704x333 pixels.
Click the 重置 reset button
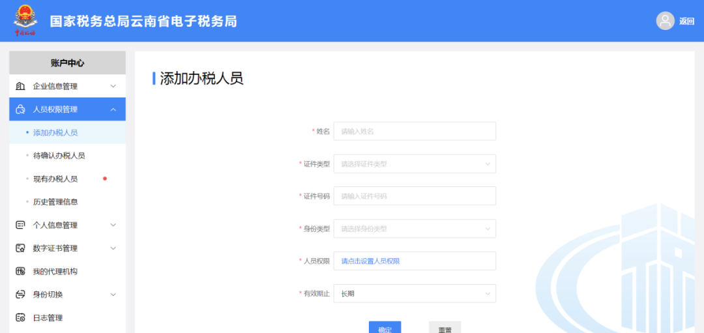445,328
